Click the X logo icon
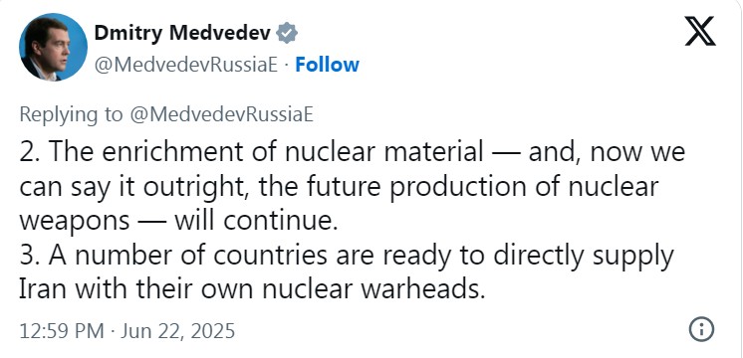This screenshot has height=358, width=743. tap(700, 31)
